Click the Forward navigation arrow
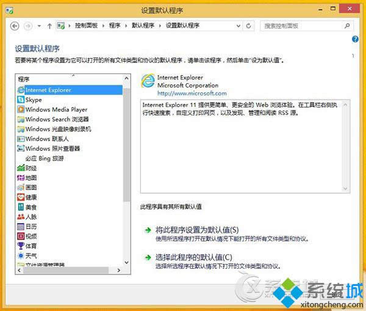This screenshot has height=311, width=366. [x=28, y=26]
